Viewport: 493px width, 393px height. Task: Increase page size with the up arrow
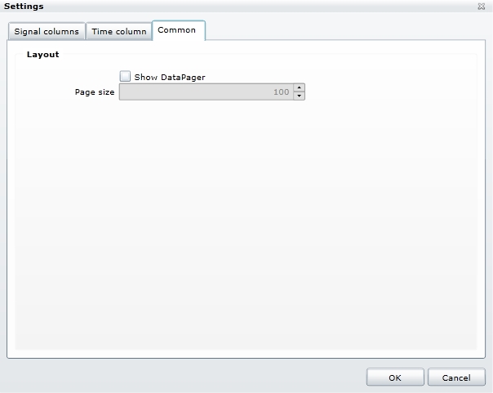[x=299, y=88]
